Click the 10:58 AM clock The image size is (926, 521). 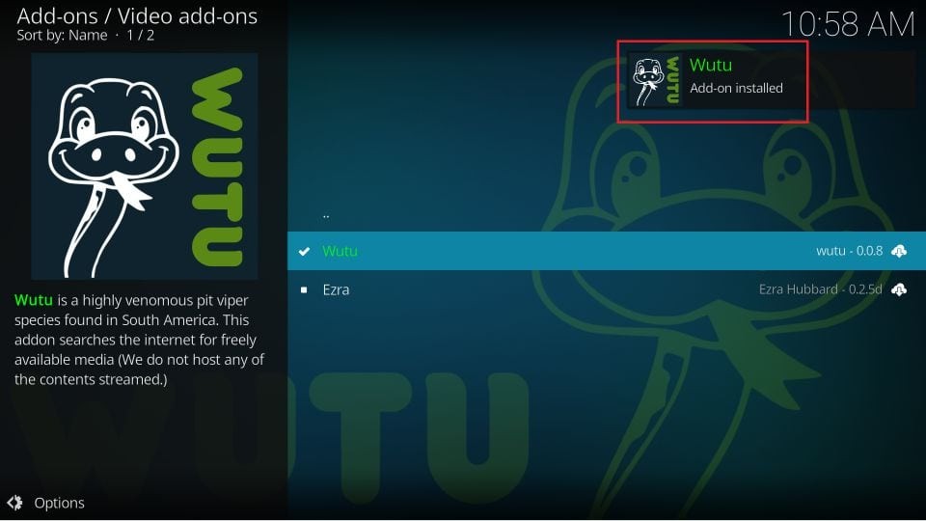(x=848, y=24)
